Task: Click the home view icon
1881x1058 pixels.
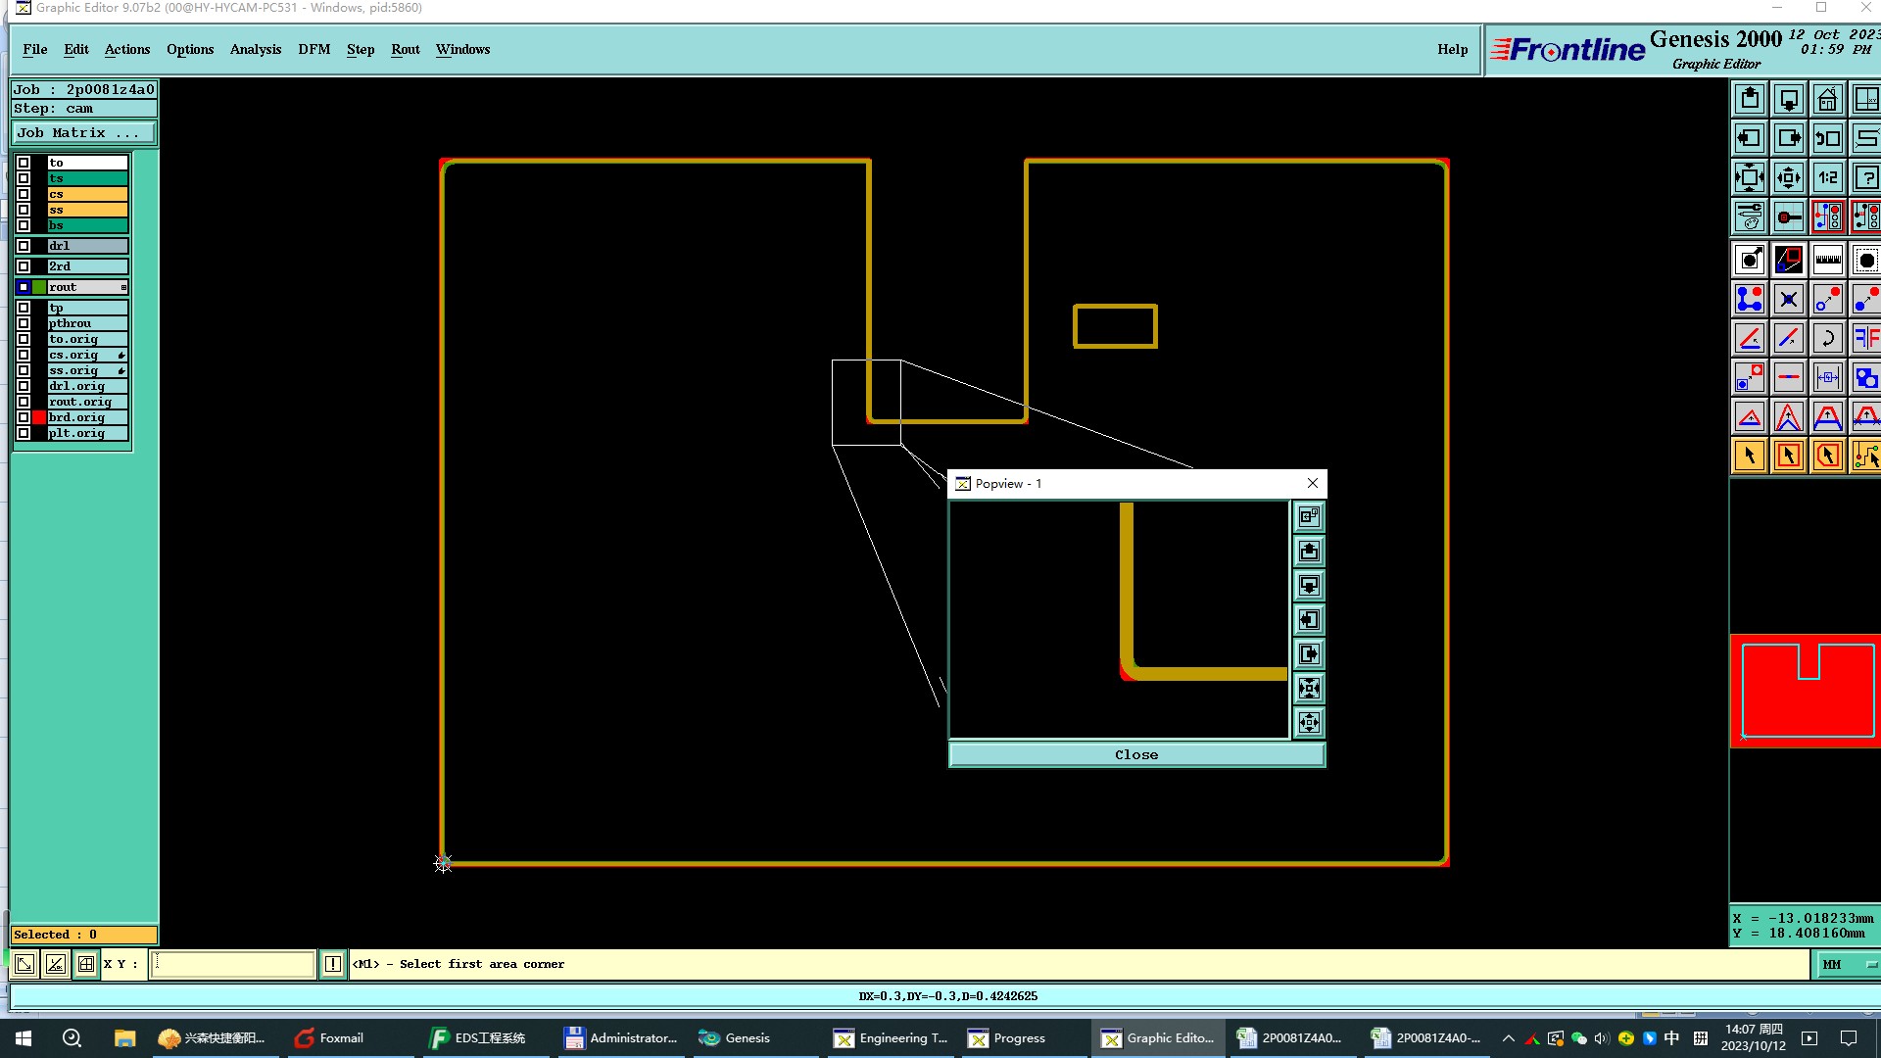Action: pyautogui.click(x=1827, y=100)
